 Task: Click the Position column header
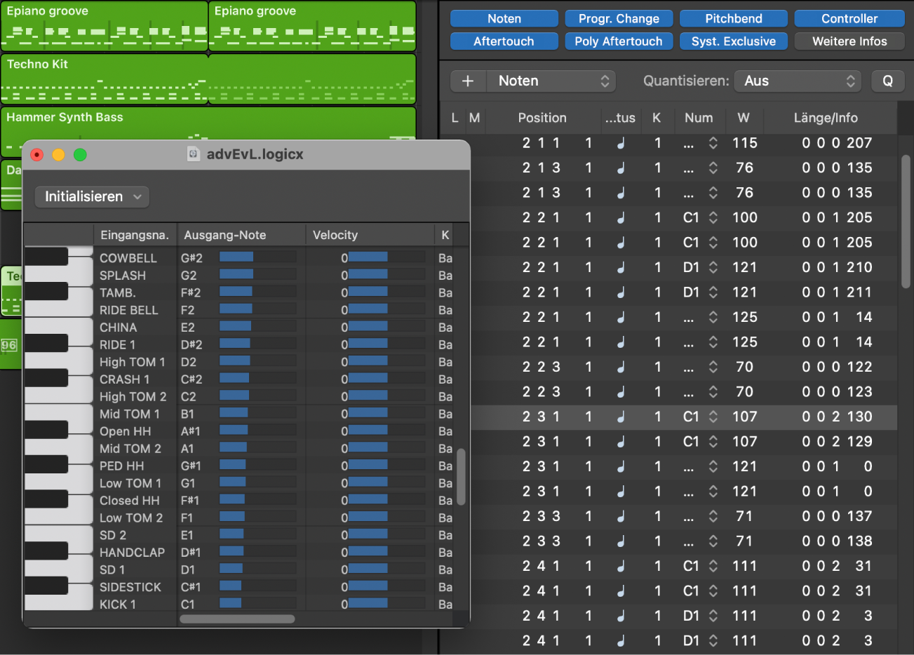[x=542, y=118]
